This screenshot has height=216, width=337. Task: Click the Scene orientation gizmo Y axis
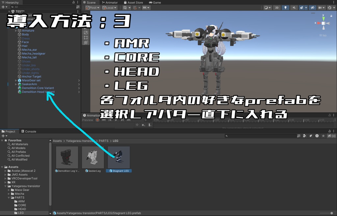pyautogui.click(x=324, y=18)
